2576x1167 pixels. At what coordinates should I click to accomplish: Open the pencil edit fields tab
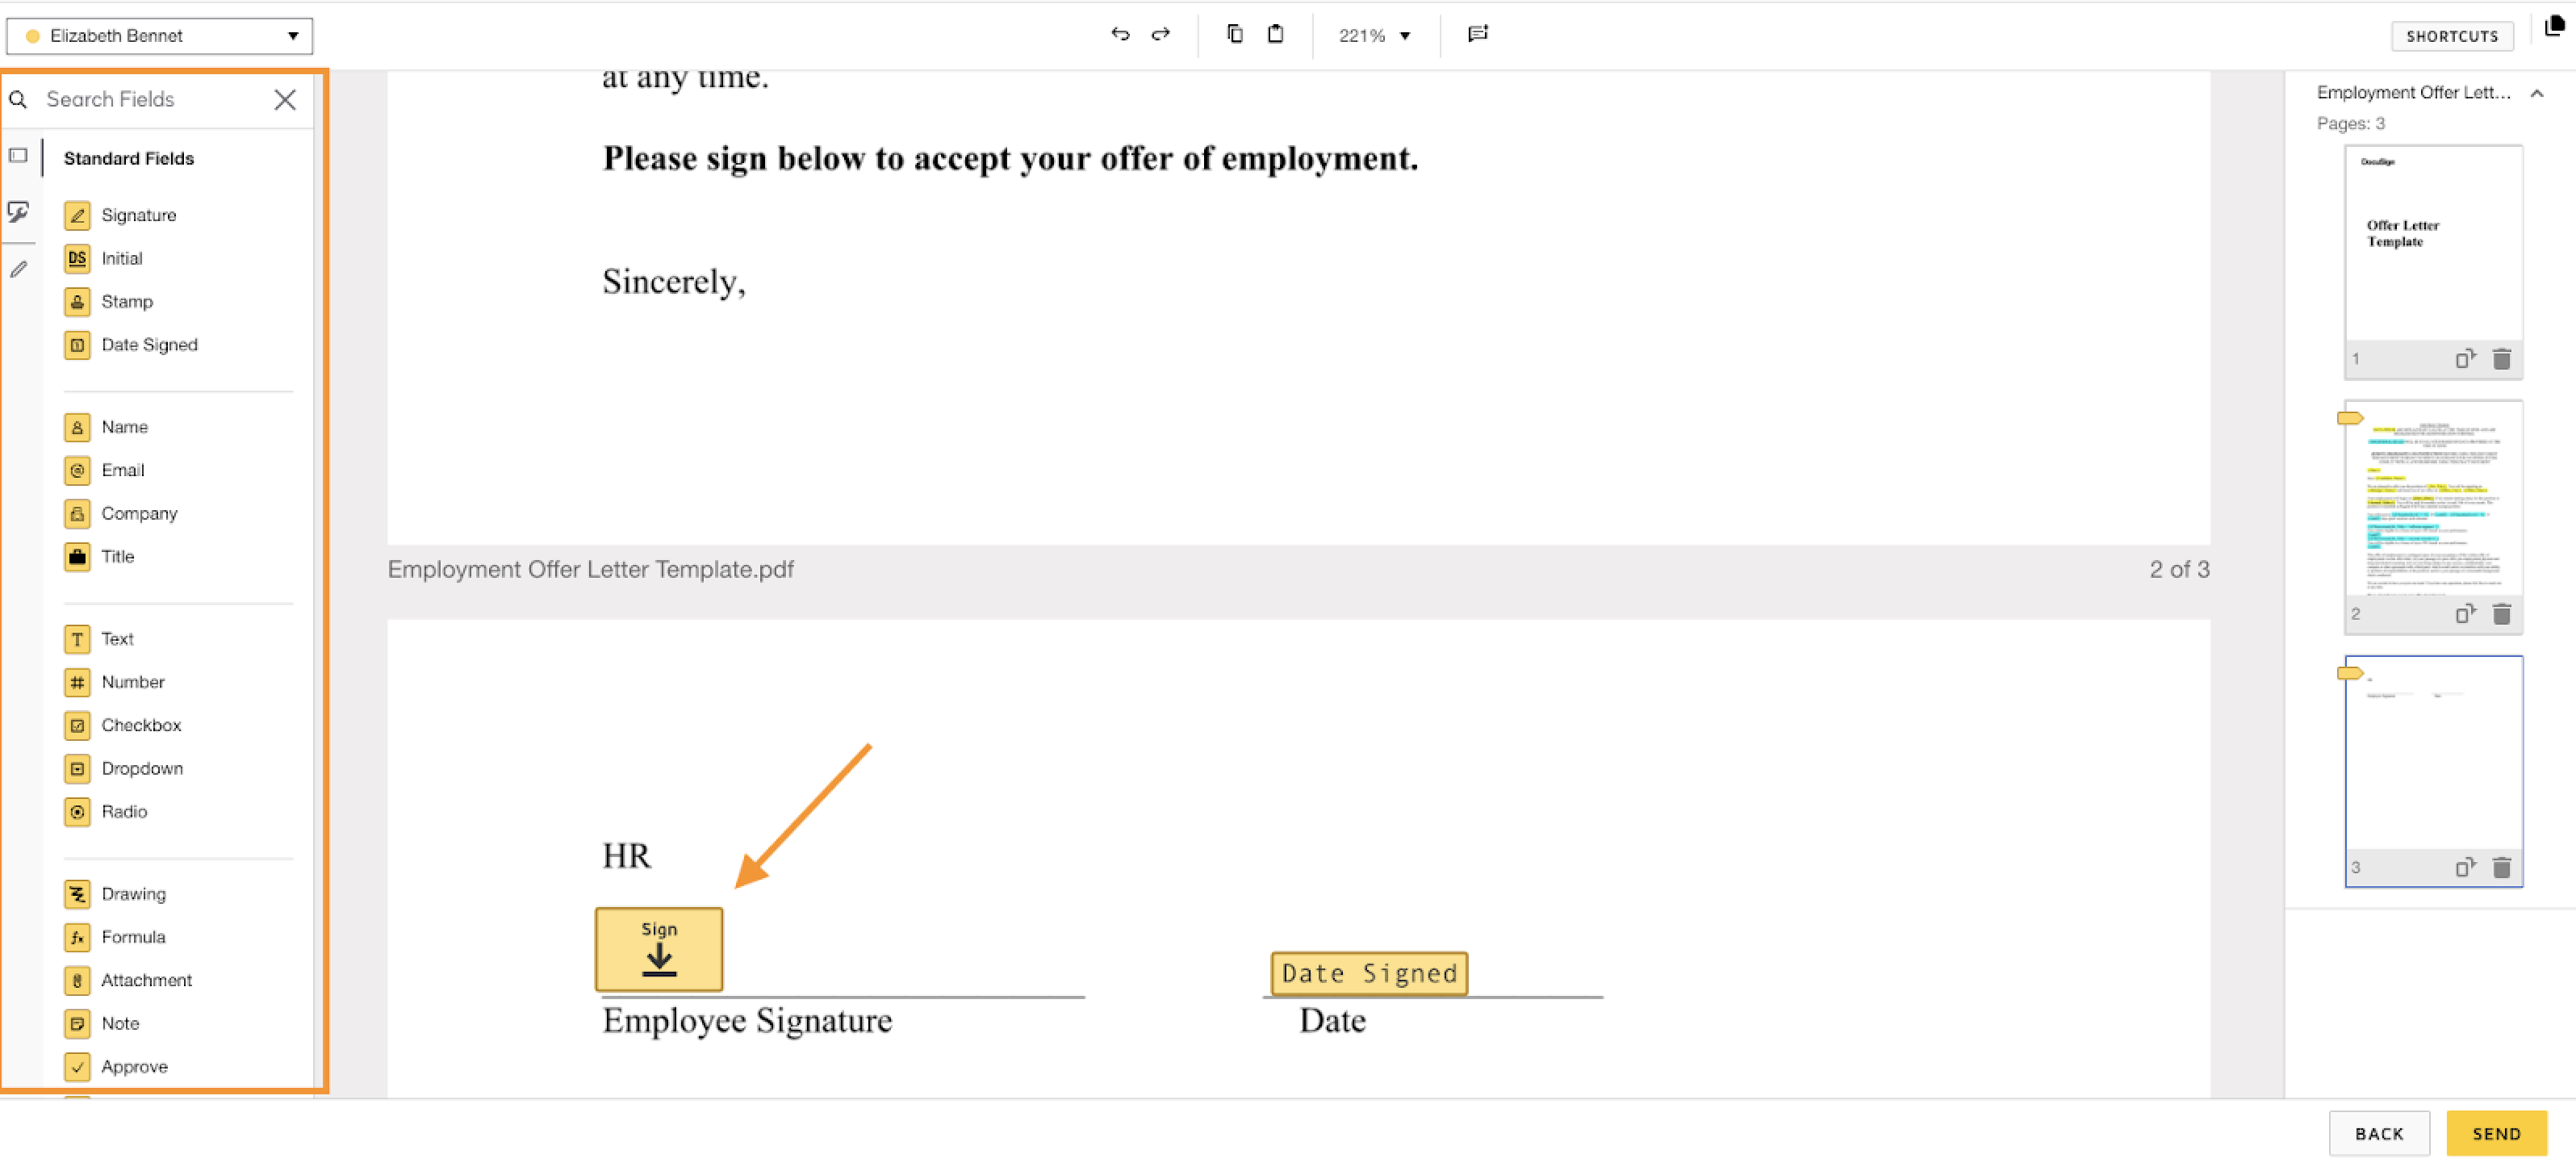click(x=18, y=269)
